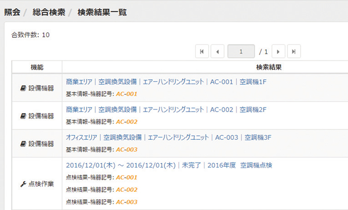Go to first page of results
Image resolution: width=348 pixels, height=210 pixels.
[202, 51]
